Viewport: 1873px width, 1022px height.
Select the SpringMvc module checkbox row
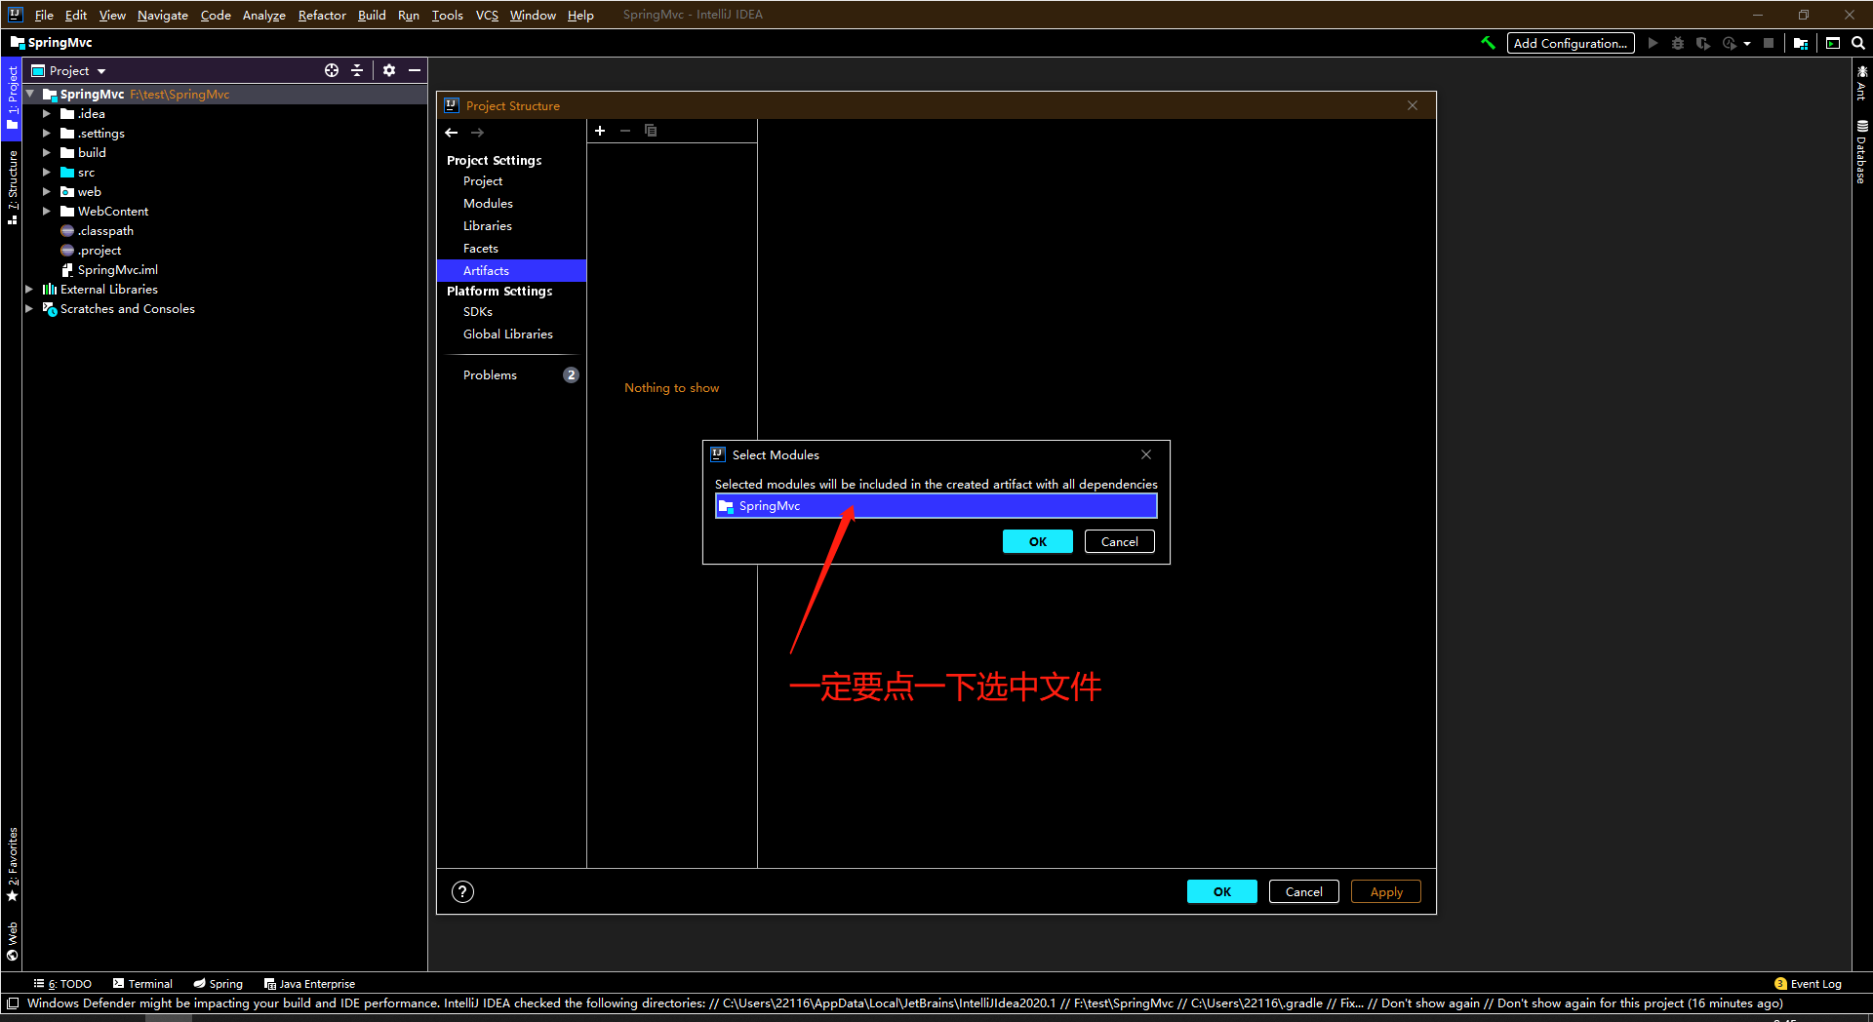tap(935, 505)
